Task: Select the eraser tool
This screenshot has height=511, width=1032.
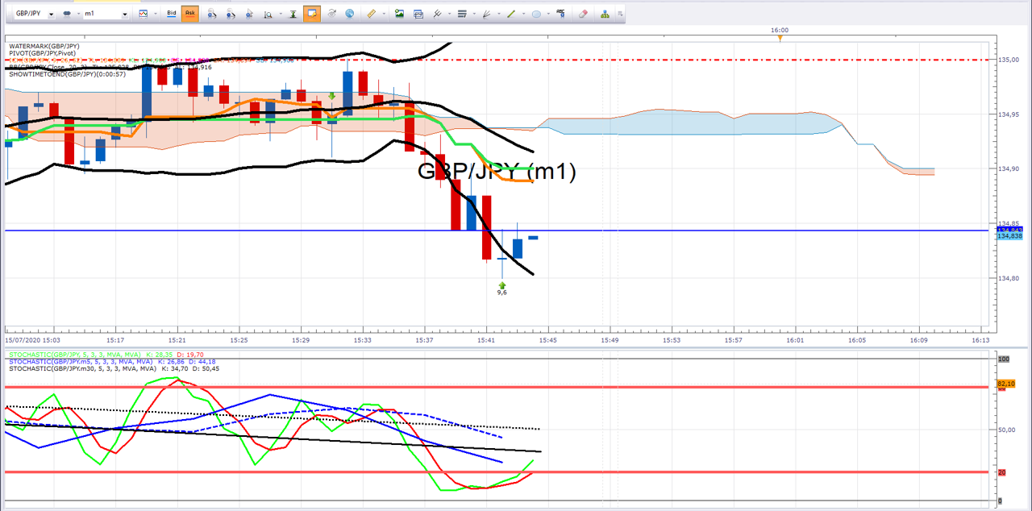Action: coord(584,14)
